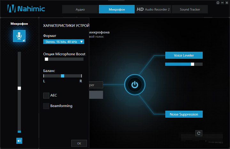The height and width of the screenshot is (149, 230).
Task: Click the L balance label
Action: pos(44,81)
